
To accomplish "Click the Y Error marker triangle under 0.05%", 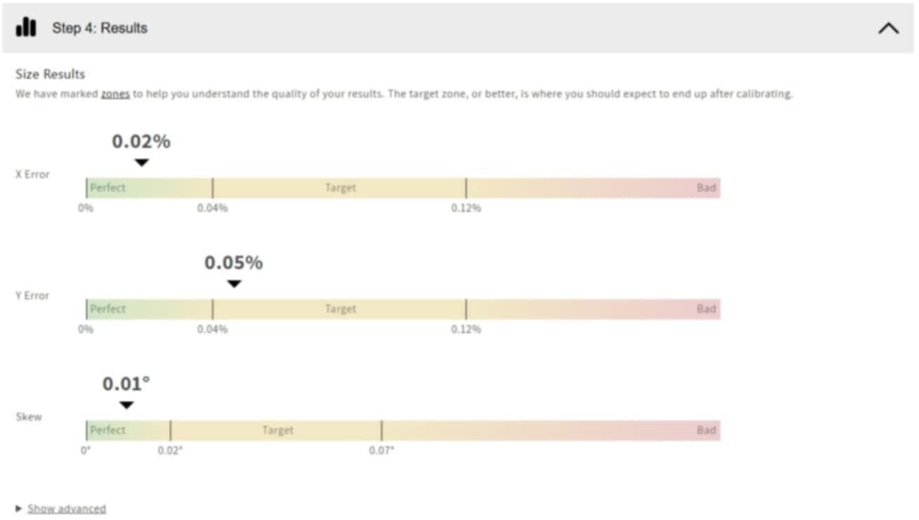I will 234,284.
